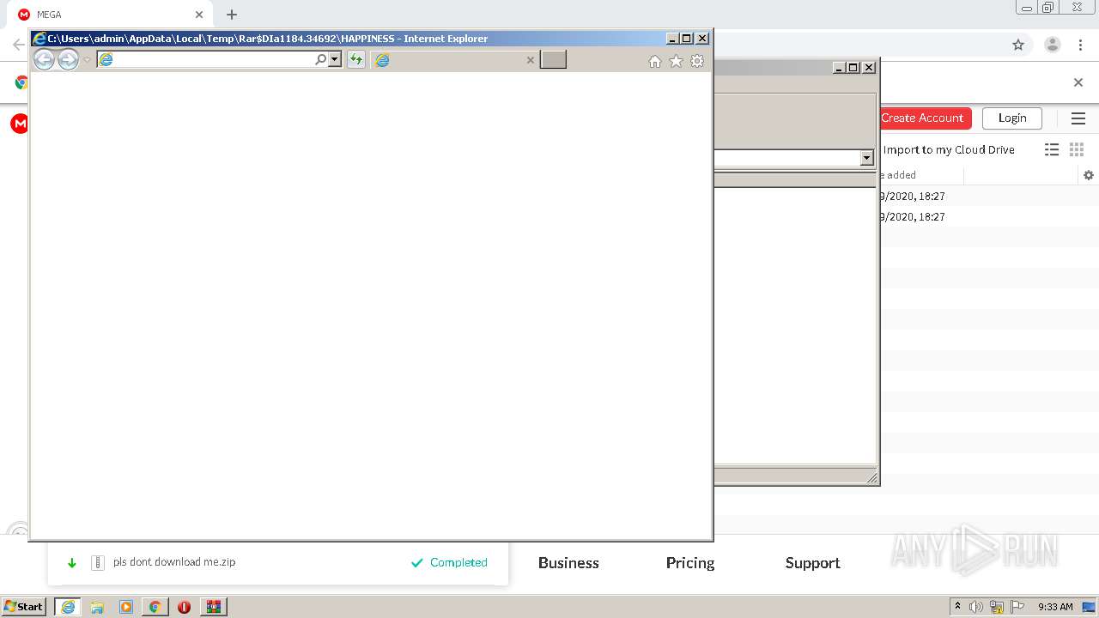
Task: Expand the address bar autocomplete dropdown
Action: point(335,59)
